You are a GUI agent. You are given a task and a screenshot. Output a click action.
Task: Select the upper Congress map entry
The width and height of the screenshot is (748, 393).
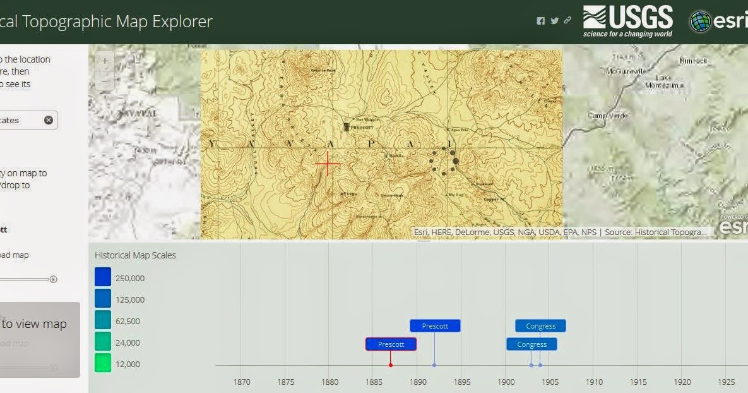point(540,325)
